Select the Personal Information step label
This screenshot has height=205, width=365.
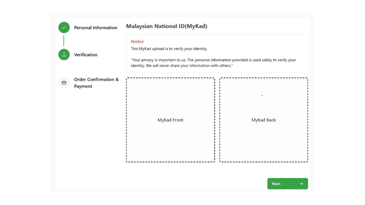coord(95,28)
